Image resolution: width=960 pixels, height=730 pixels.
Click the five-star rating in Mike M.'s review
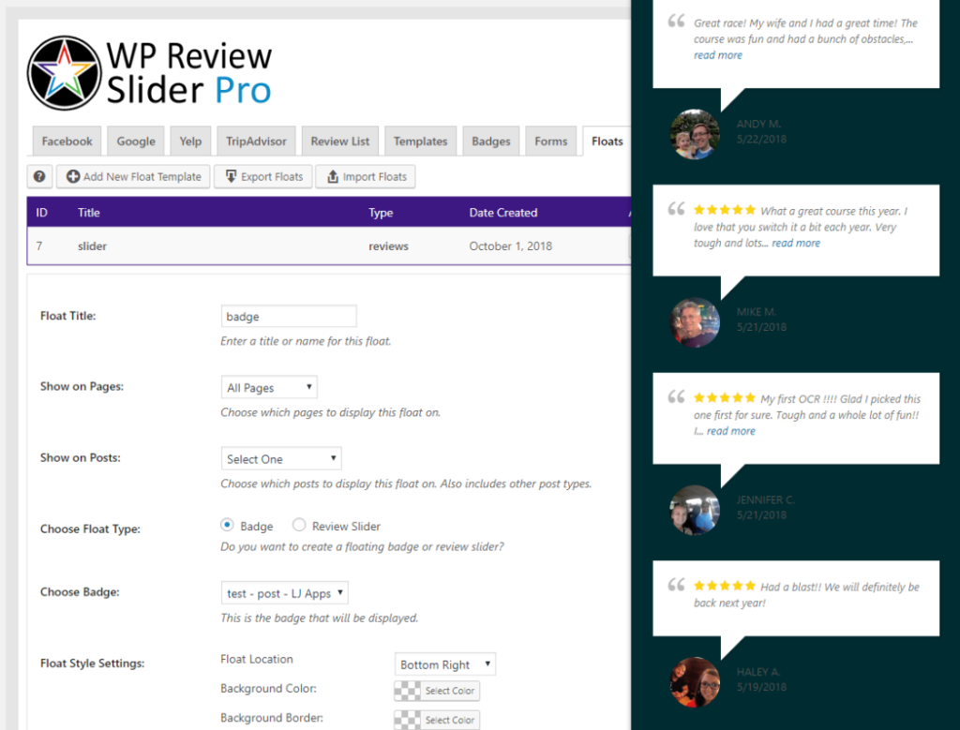(725, 210)
